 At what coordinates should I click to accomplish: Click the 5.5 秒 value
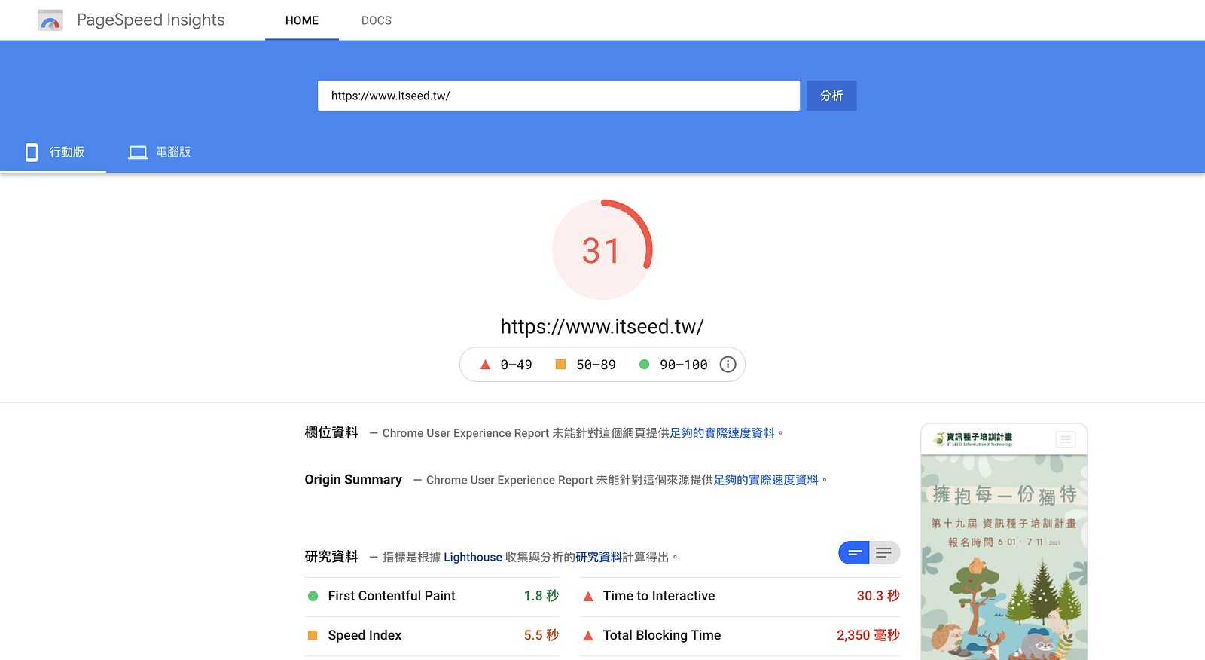coord(541,635)
